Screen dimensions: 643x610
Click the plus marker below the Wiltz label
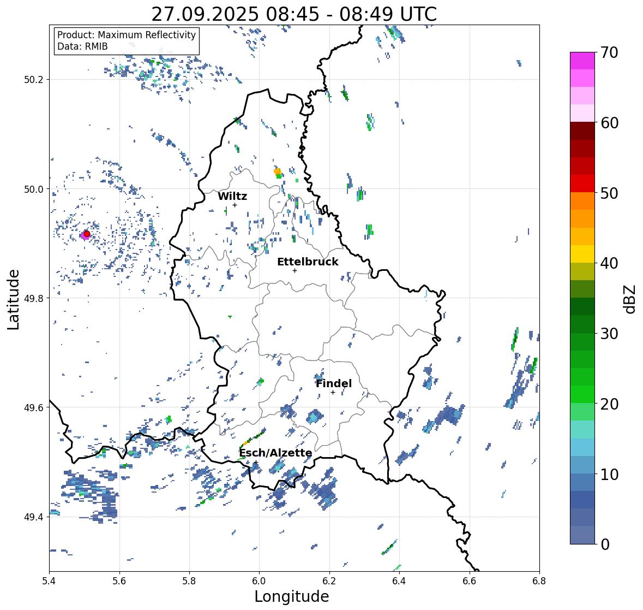point(235,205)
